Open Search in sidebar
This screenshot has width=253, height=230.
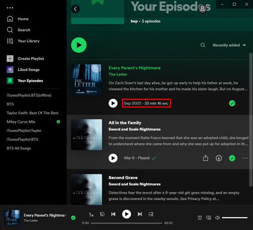(18, 30)
